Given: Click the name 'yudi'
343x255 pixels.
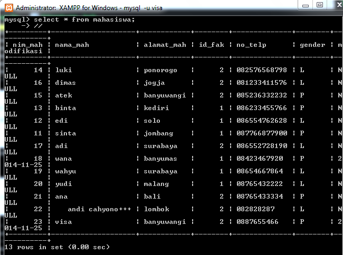Looking at the screenshot, I should click(x=63, y=184).
